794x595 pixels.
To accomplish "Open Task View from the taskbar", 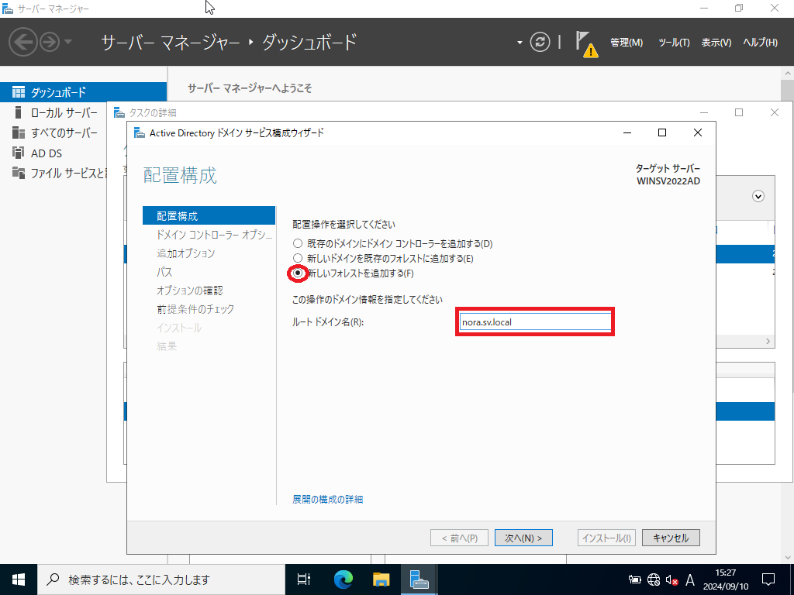I will [x=304, y=580].
